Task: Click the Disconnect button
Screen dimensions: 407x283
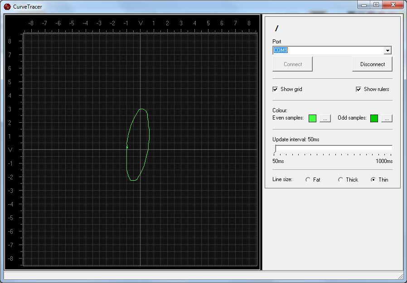Action: pos(372,64)
